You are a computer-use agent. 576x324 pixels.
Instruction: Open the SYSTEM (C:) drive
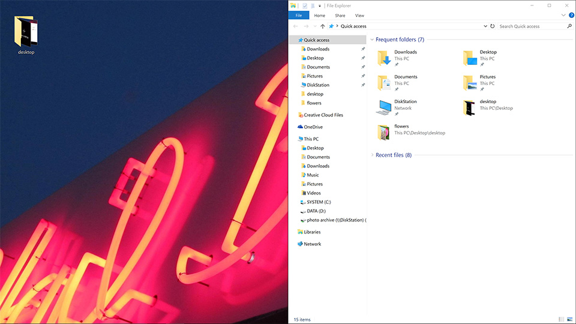click(319, 202)
